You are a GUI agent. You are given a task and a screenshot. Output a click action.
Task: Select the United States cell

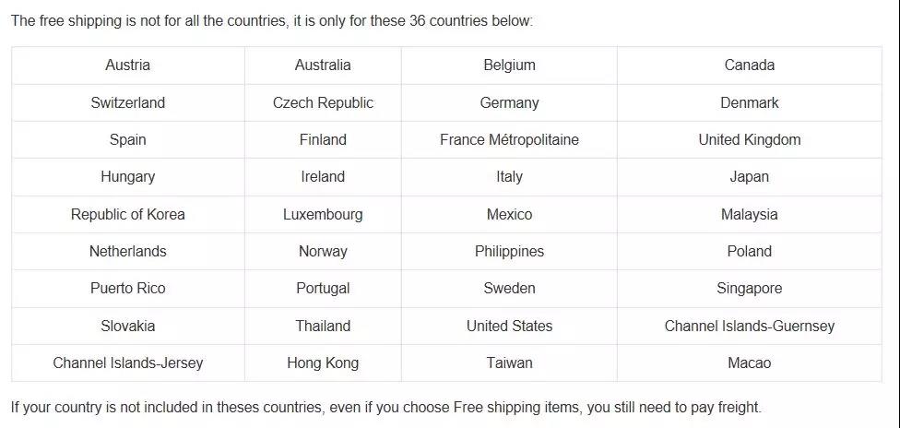click(x=509, y=326)
